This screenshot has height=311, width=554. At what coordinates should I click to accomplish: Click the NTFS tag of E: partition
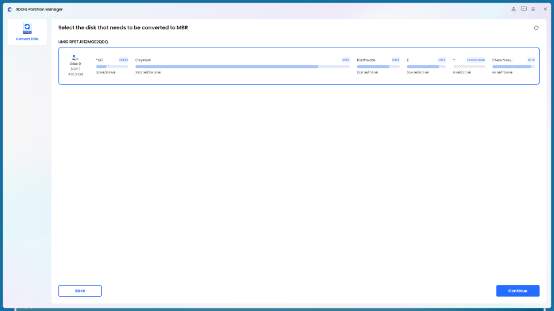(442, 61)
